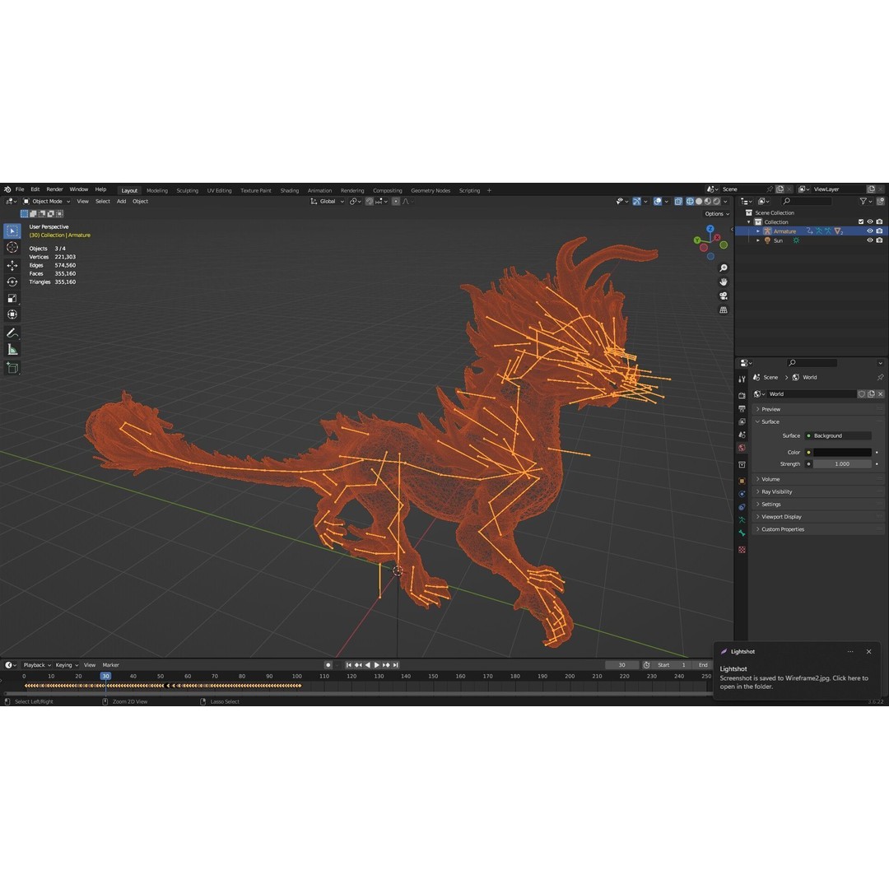This screenshot has width=889, height=889.
Task: Toggle World fake user shield icon
Action: pyautogui.click(x=861, y=394)
